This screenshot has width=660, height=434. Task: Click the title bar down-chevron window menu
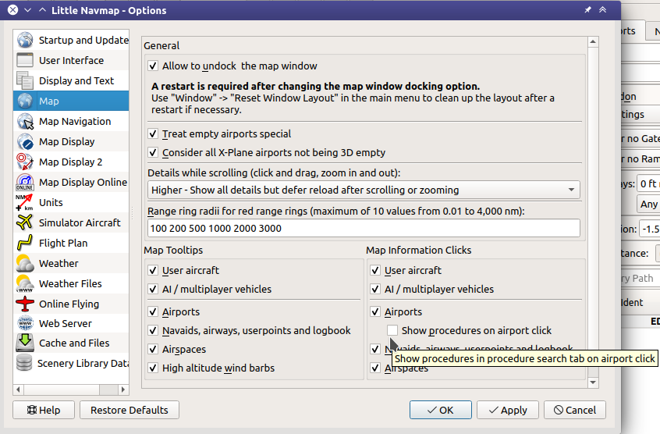point(28,9)
